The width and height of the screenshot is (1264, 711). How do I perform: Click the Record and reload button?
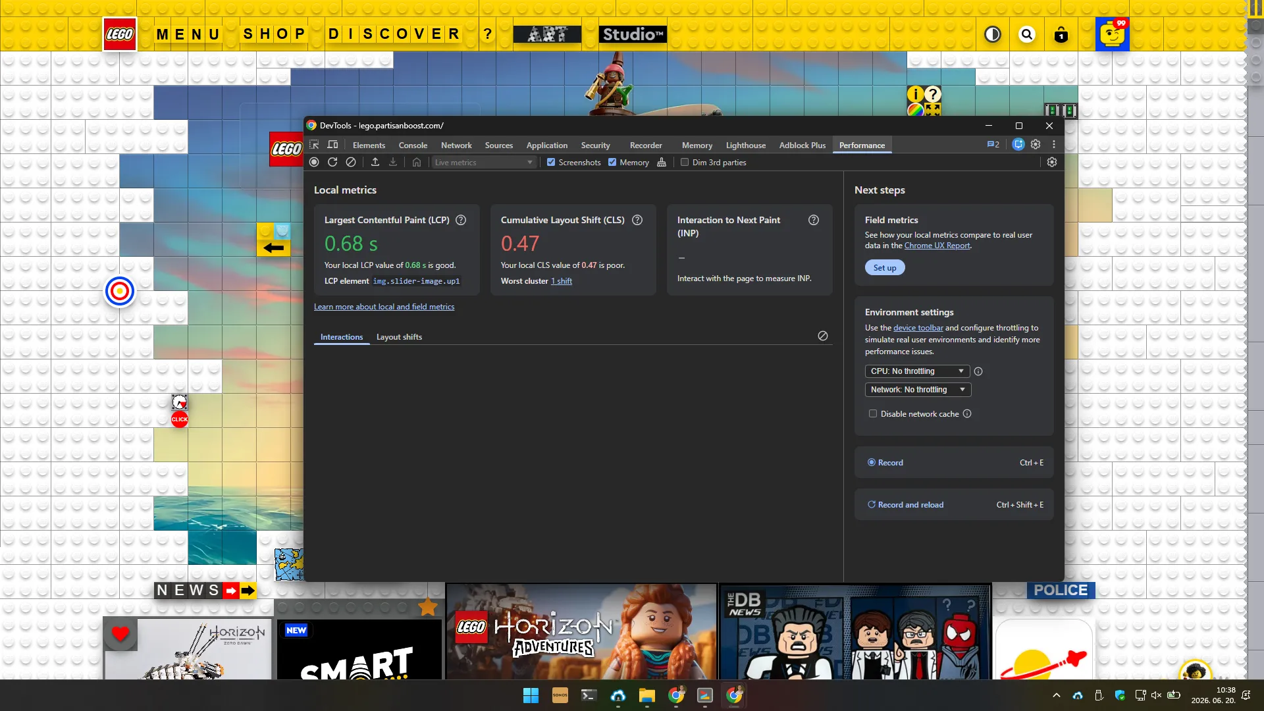coord(954,505)
